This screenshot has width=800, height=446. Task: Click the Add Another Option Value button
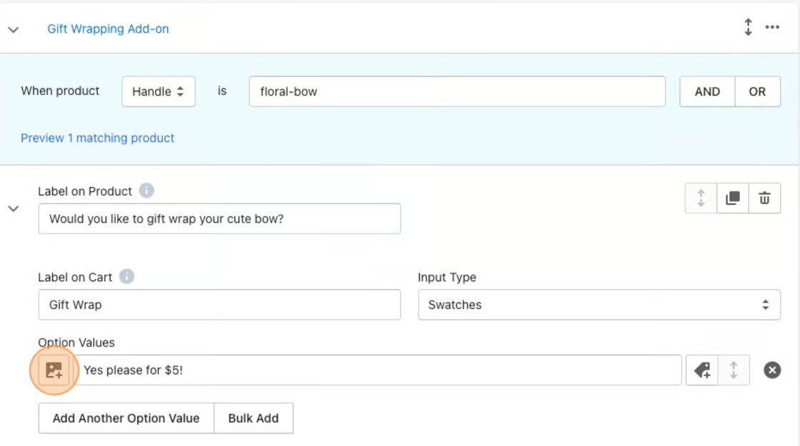point(126,418)
